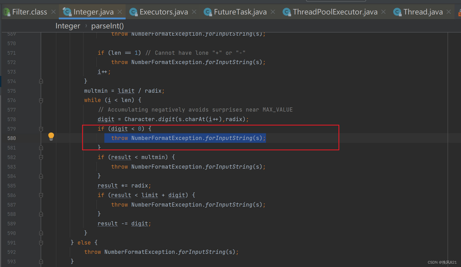Click the lightbulb intention icon at line 580
Viewport: 461px width, 267px height.
[x=51, y=136]
